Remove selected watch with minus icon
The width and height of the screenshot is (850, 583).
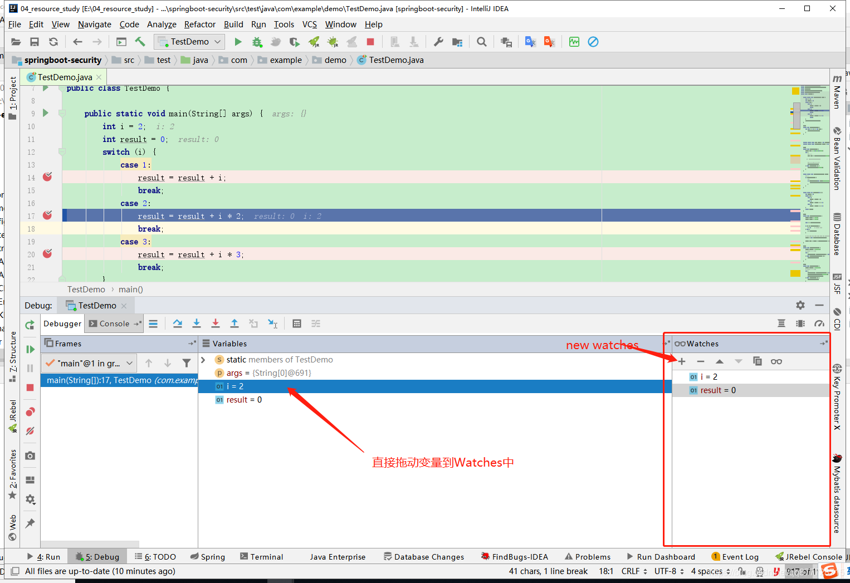[x=701, y=361]
